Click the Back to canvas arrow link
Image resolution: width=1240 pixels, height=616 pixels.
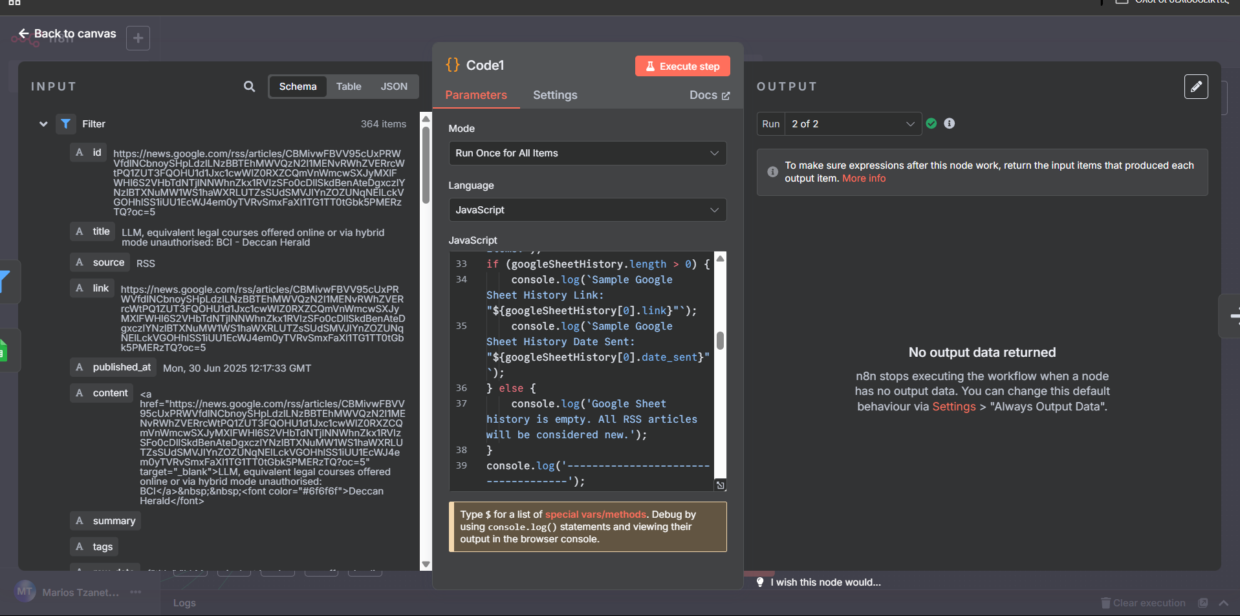tap(67, 34)
